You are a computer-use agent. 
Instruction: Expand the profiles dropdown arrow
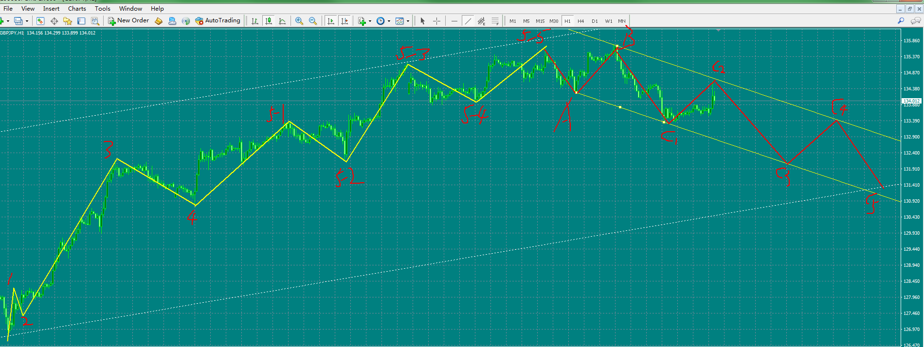tap(27, 21)
